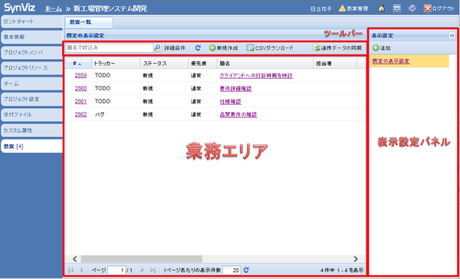Image resolution: width=460 pixels, height=279 pixels.
Task: Open プロジェクトメンバ in the sidebar
Action: [x=31, y=53]
